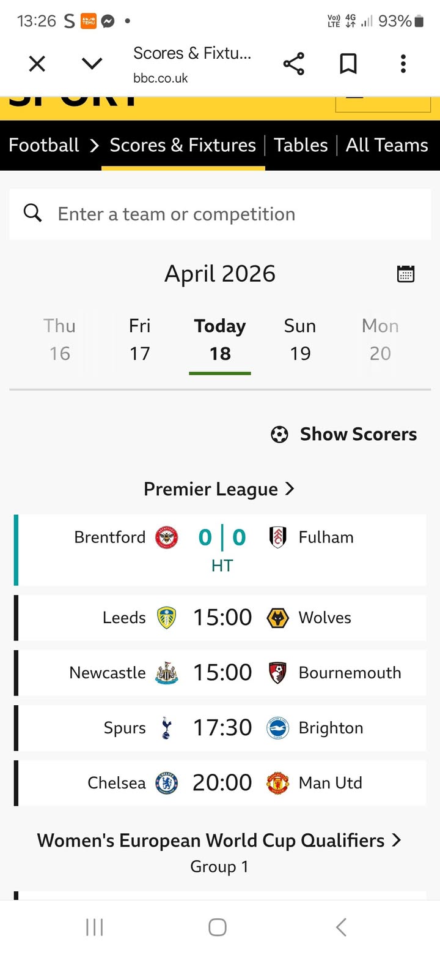
Task: Tap the Manchester United crest
Action: click(x=277, y=783)
